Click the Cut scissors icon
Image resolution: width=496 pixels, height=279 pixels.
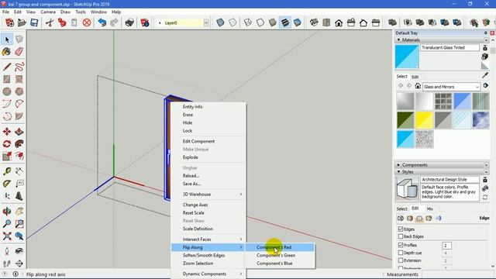coord(50,22)
